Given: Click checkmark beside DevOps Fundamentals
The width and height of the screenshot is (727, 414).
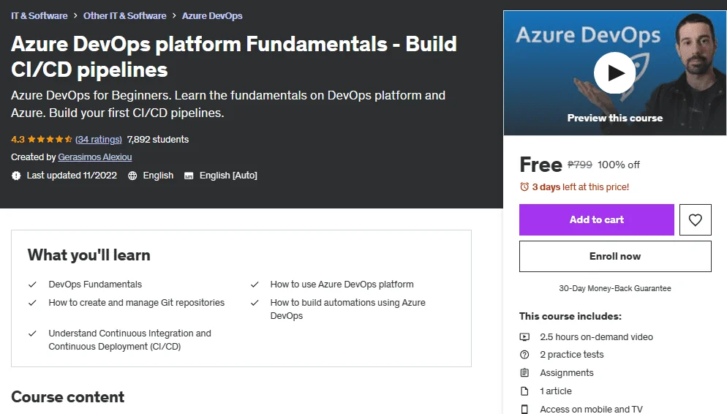Looking at the screenshot, I should click(32, 285).
